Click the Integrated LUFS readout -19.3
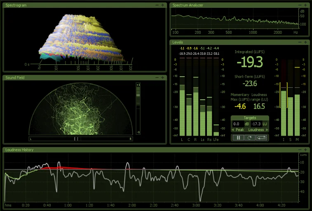 (250, 62)
